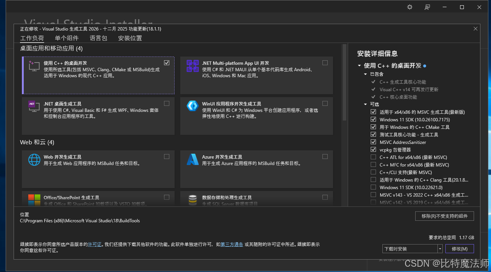Open the 许可证 link
Viewport: 491px width, 272px height.
(95, 244)
